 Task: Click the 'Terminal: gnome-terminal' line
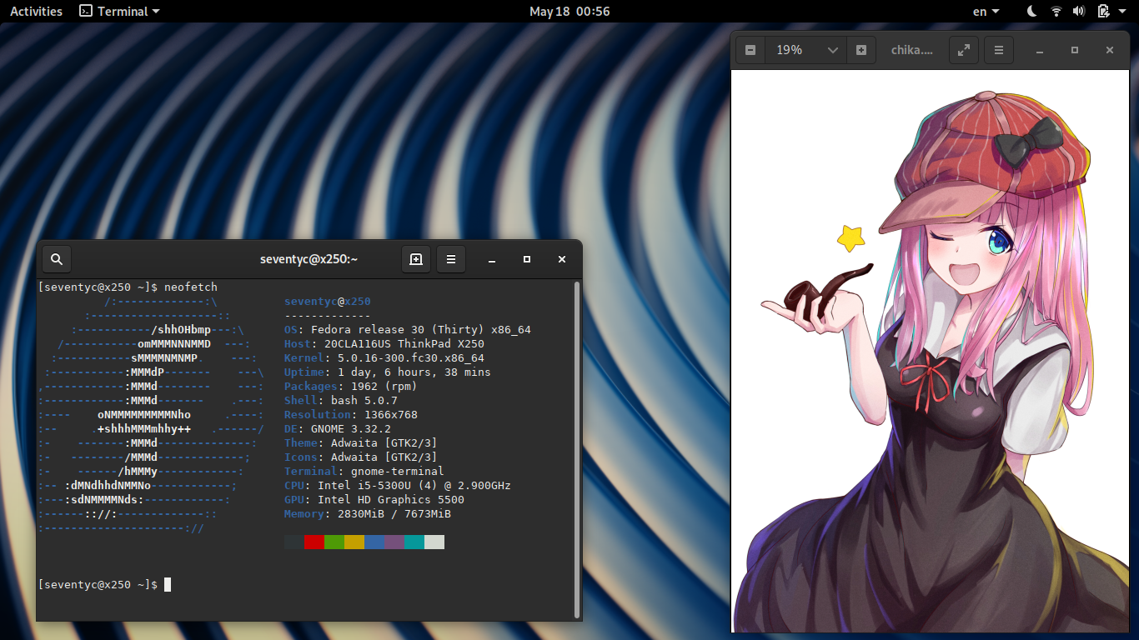364,472
